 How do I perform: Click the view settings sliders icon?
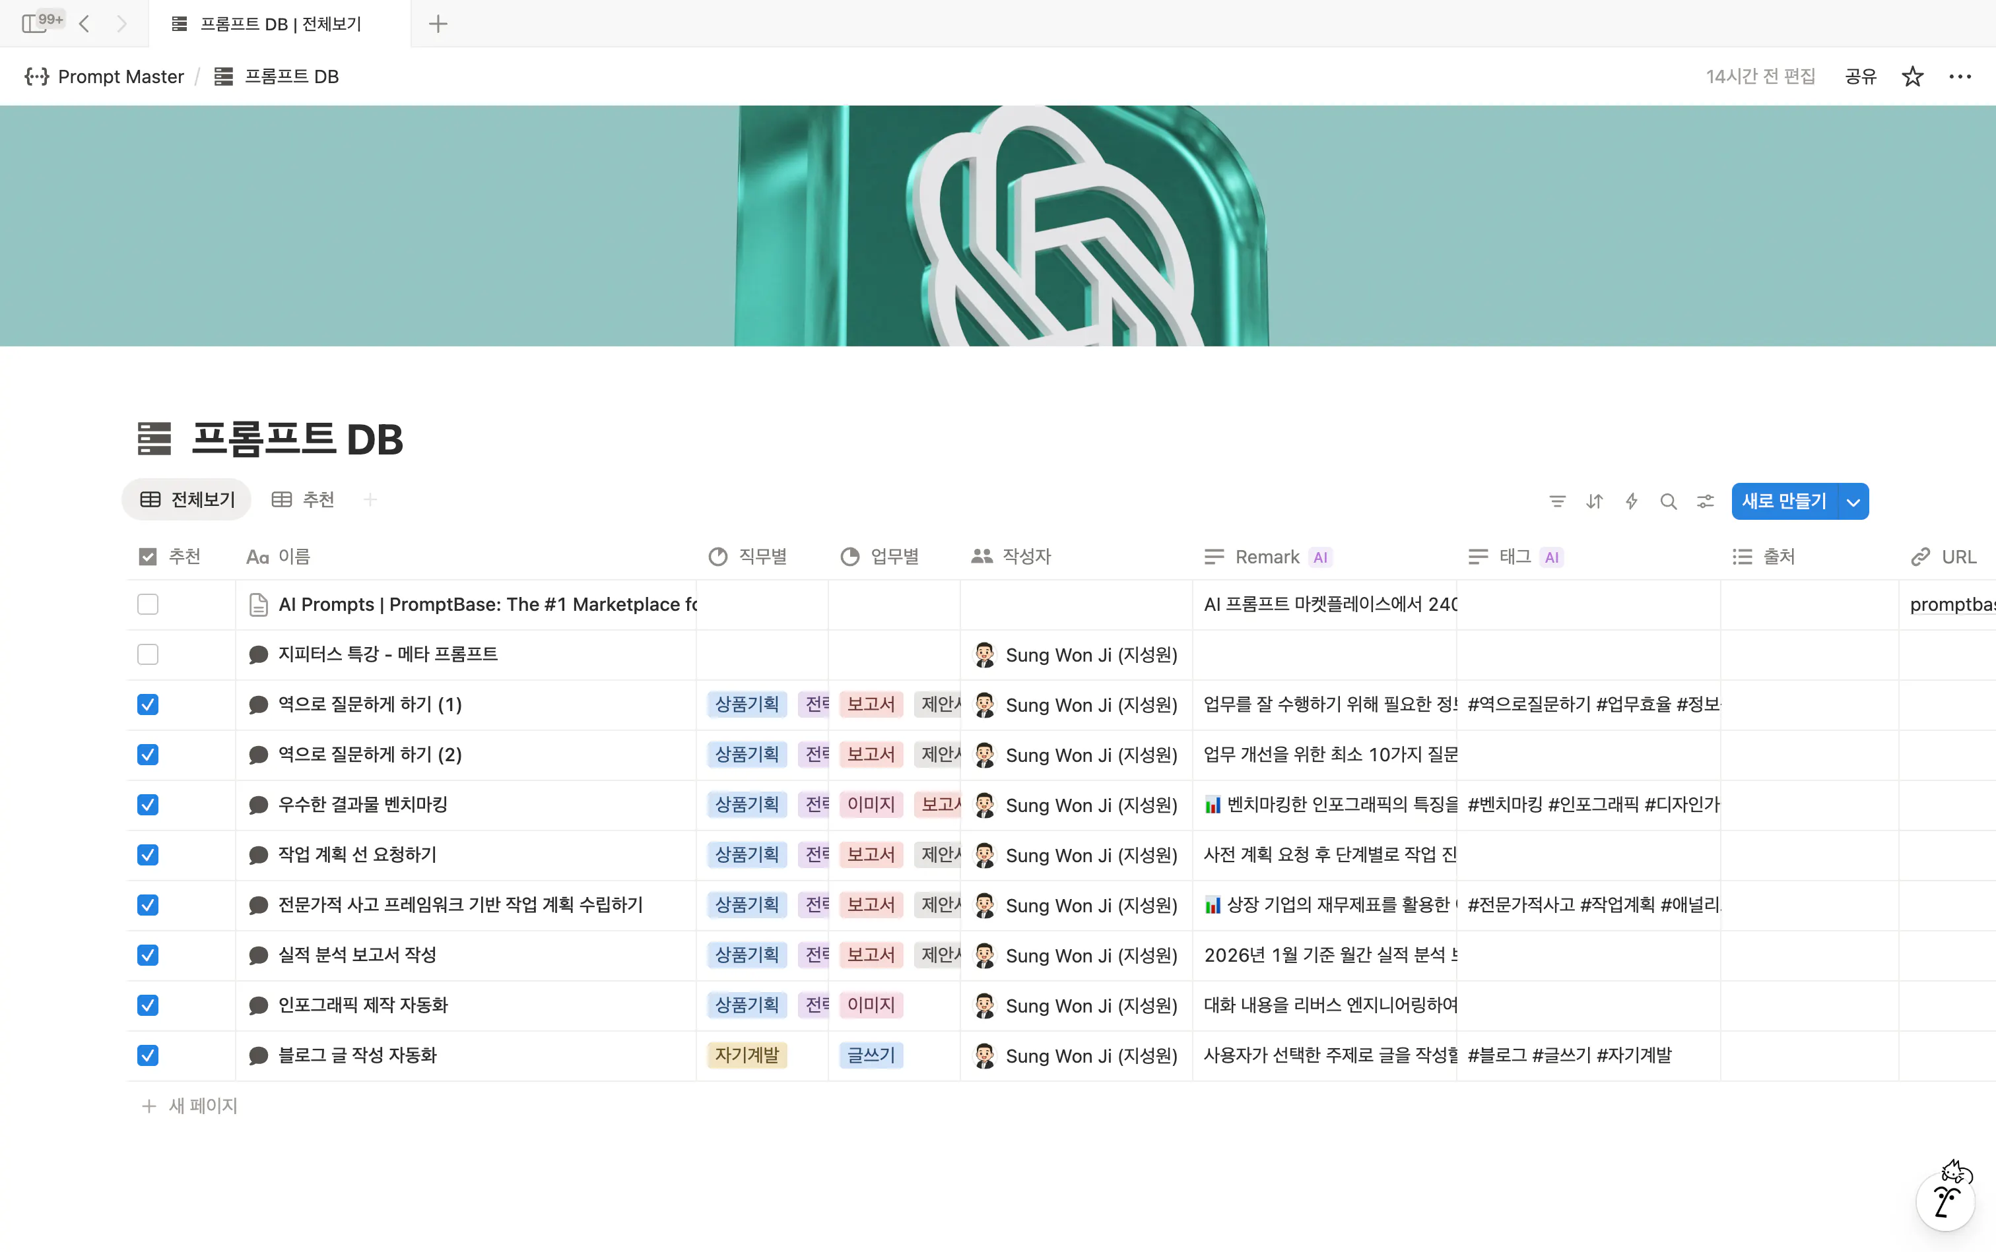[1705, 501]
